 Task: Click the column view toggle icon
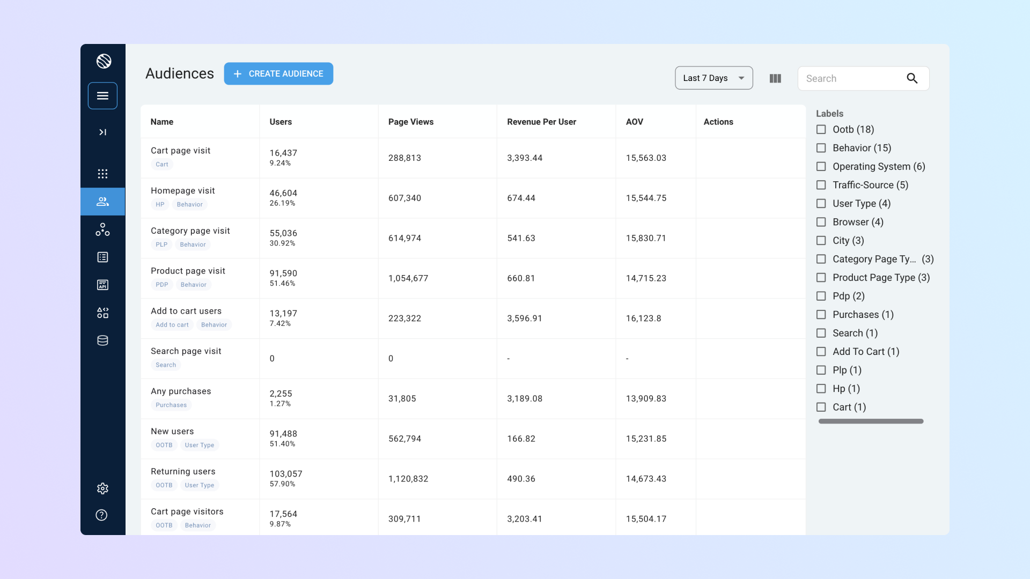coord(775,78)
